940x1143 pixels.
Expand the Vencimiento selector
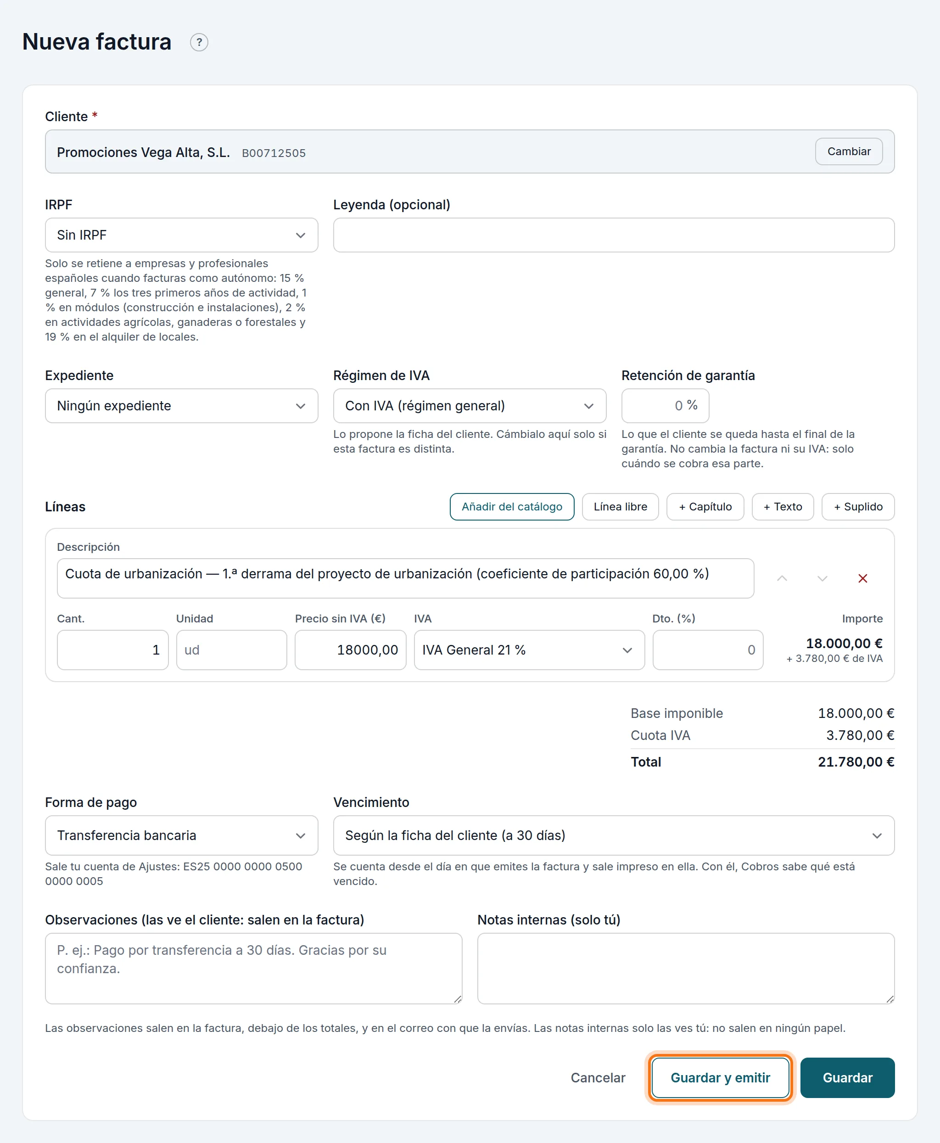click(614, 835)
